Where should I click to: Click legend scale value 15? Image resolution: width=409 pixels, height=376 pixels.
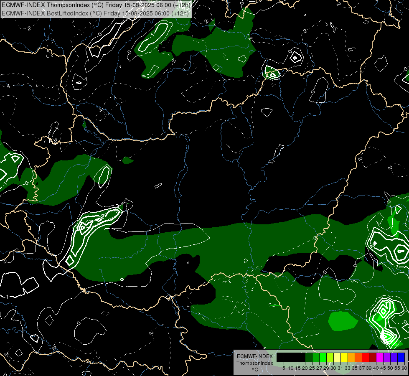tap(298, 368)
